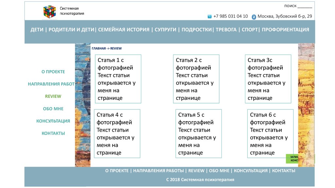
Task: Open address Москва, Зубовский б-р, 29
Action: pos(285,16)
